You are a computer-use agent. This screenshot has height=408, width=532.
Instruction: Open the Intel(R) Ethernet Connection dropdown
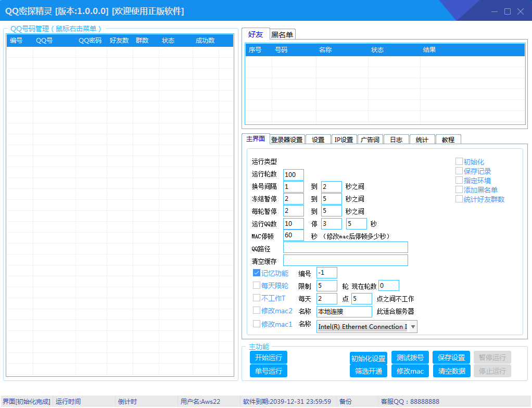pyautogui.click(x=367, y=327)
